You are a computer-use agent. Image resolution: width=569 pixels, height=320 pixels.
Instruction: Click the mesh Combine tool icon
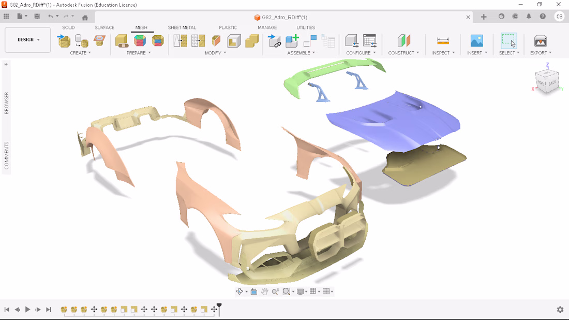[252, 41]
